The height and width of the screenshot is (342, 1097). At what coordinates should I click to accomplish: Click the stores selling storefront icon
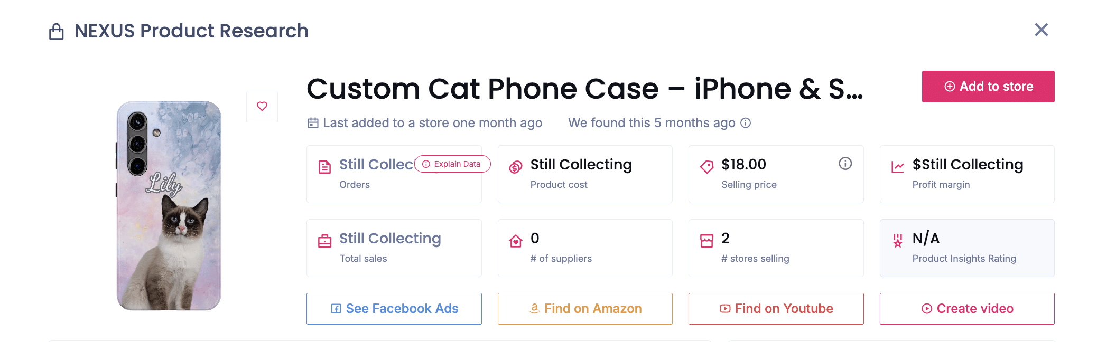[x=706, y=241]
